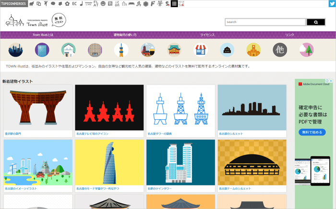The image size is (336, 209).
Task: Open the 名古屋のシルエット skyline thumbnail
Action: [252, 108]
